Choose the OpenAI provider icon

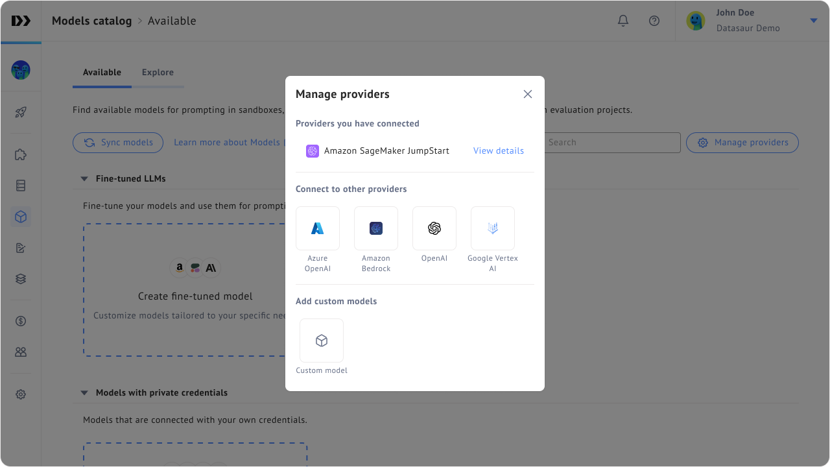coord(434,228)
